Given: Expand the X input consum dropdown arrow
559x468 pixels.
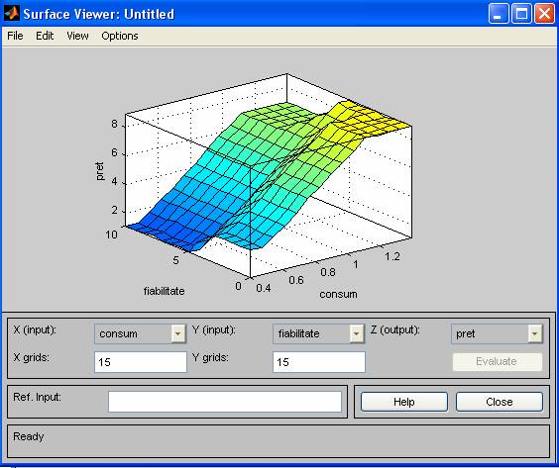Looking at the screenshot, I should (178, 333).
